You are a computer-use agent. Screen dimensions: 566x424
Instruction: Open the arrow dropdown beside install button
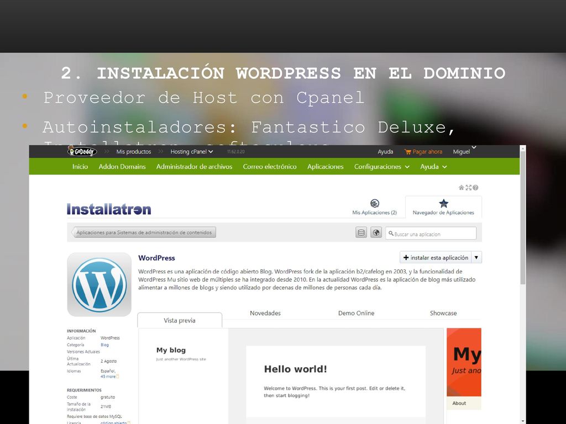476,257
